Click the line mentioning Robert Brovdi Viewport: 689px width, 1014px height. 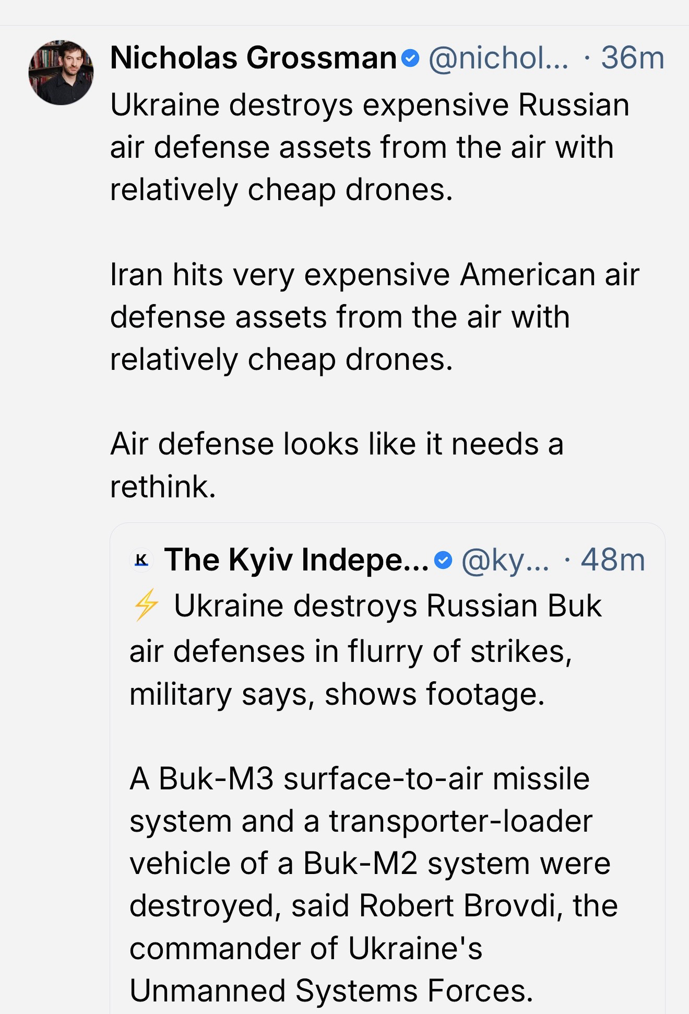tap(373, 906)
